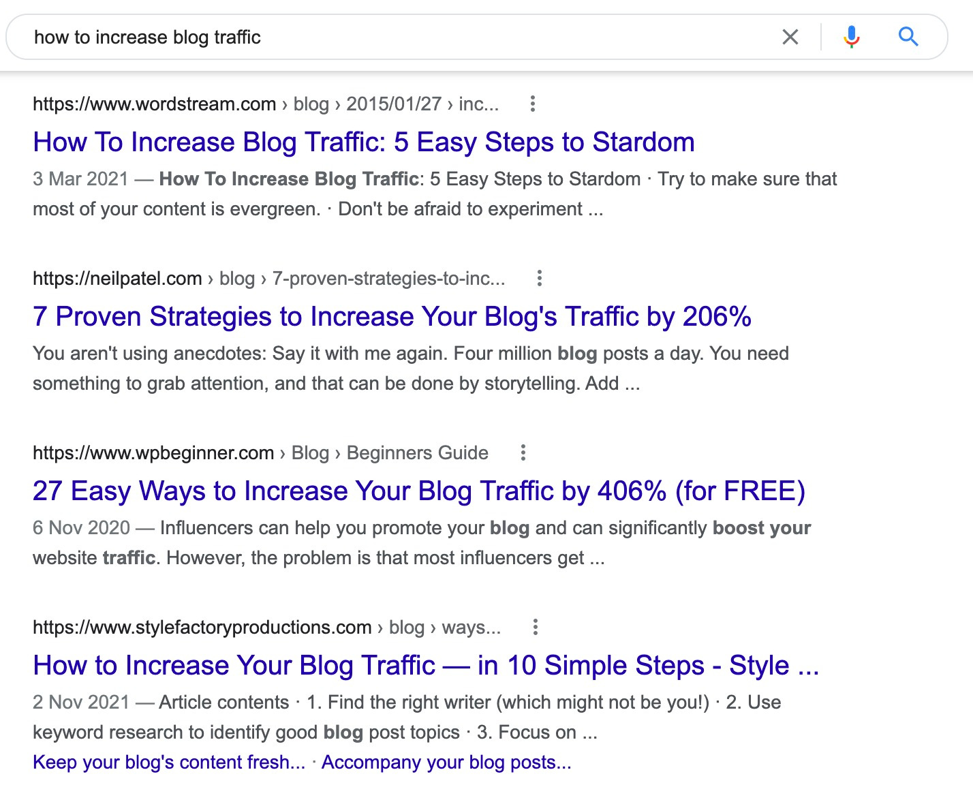The width and height of the screenshot is (973, 802).
Task: Click the breadcrumb chevron after wordstream.com
Action: pyautogui.click(x=283, y=104)
